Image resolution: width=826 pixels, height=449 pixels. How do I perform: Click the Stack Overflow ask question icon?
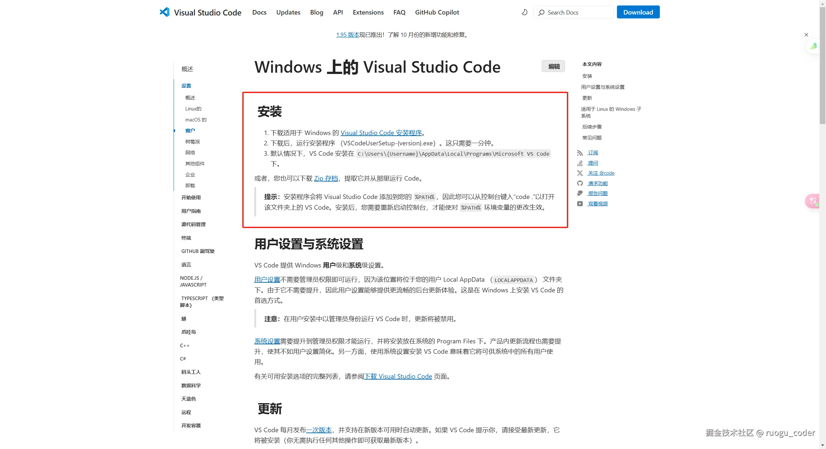tap(580, 163)
